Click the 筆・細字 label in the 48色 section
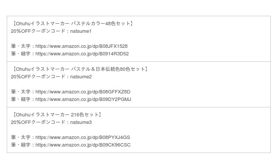This screenshot has height=168, width=279. 21,54
